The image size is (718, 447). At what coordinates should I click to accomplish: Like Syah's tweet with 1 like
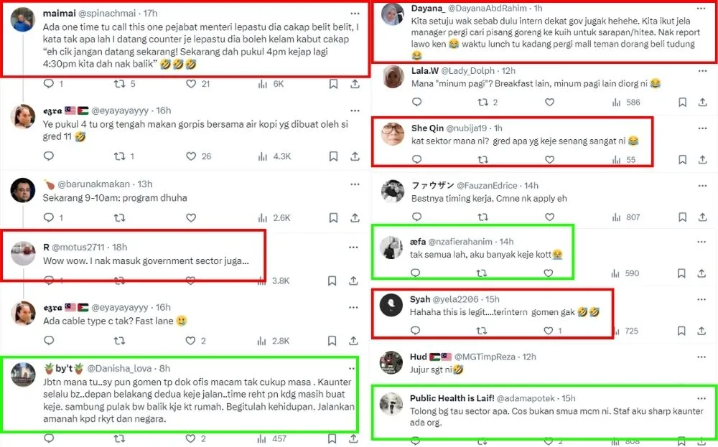coord(549,331)
